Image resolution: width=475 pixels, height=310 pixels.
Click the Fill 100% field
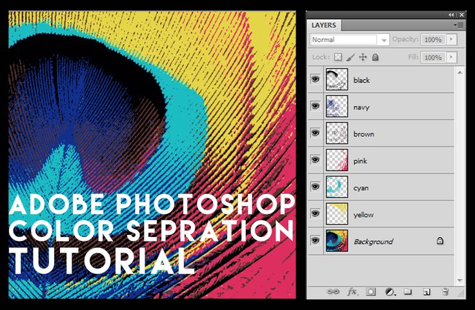pos(433,57)
